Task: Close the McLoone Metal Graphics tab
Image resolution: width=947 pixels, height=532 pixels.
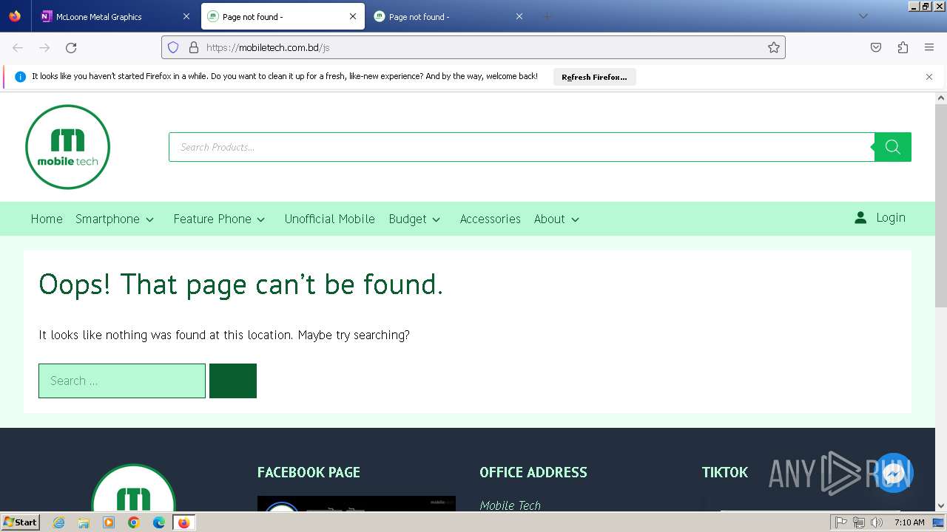Action: pyautogui.click(x=186, y=16)
